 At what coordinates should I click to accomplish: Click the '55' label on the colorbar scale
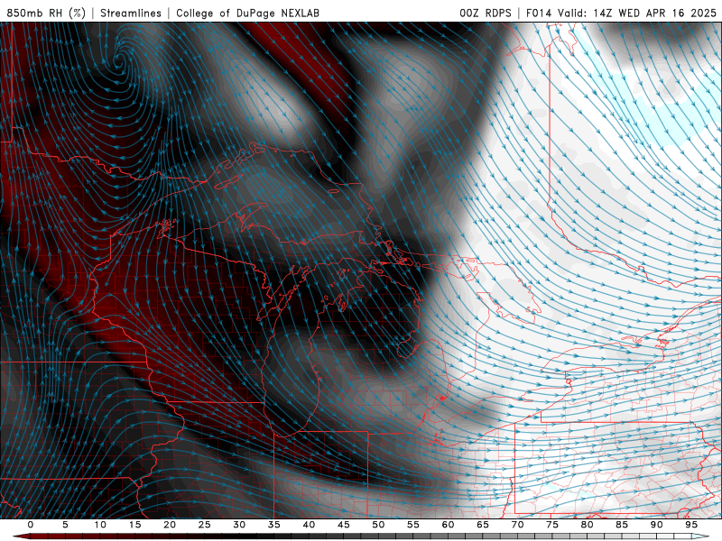point(413,525)
